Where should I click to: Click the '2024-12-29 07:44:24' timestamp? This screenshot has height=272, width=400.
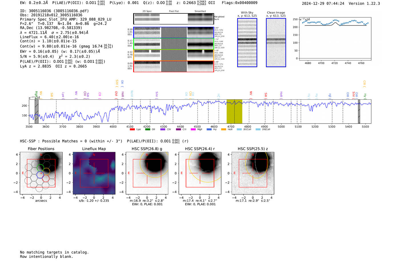[323, 3]
